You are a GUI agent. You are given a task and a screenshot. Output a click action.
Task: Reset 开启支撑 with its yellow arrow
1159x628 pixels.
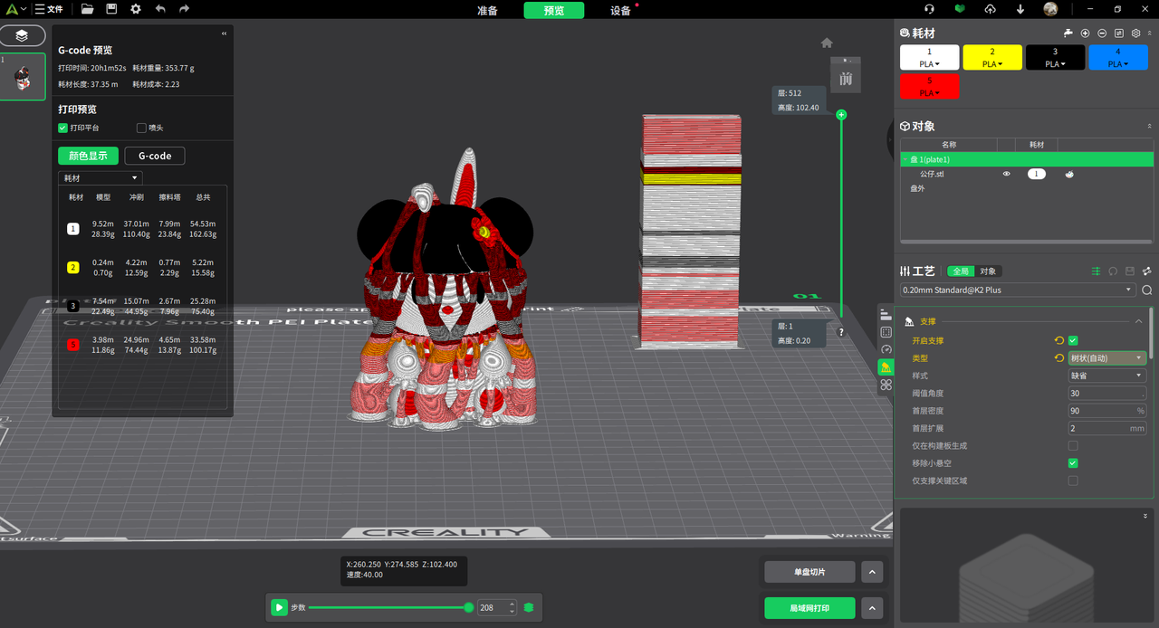1059,341
